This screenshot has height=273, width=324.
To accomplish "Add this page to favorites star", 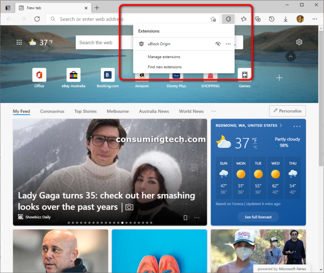I will [x=213, y=19].
